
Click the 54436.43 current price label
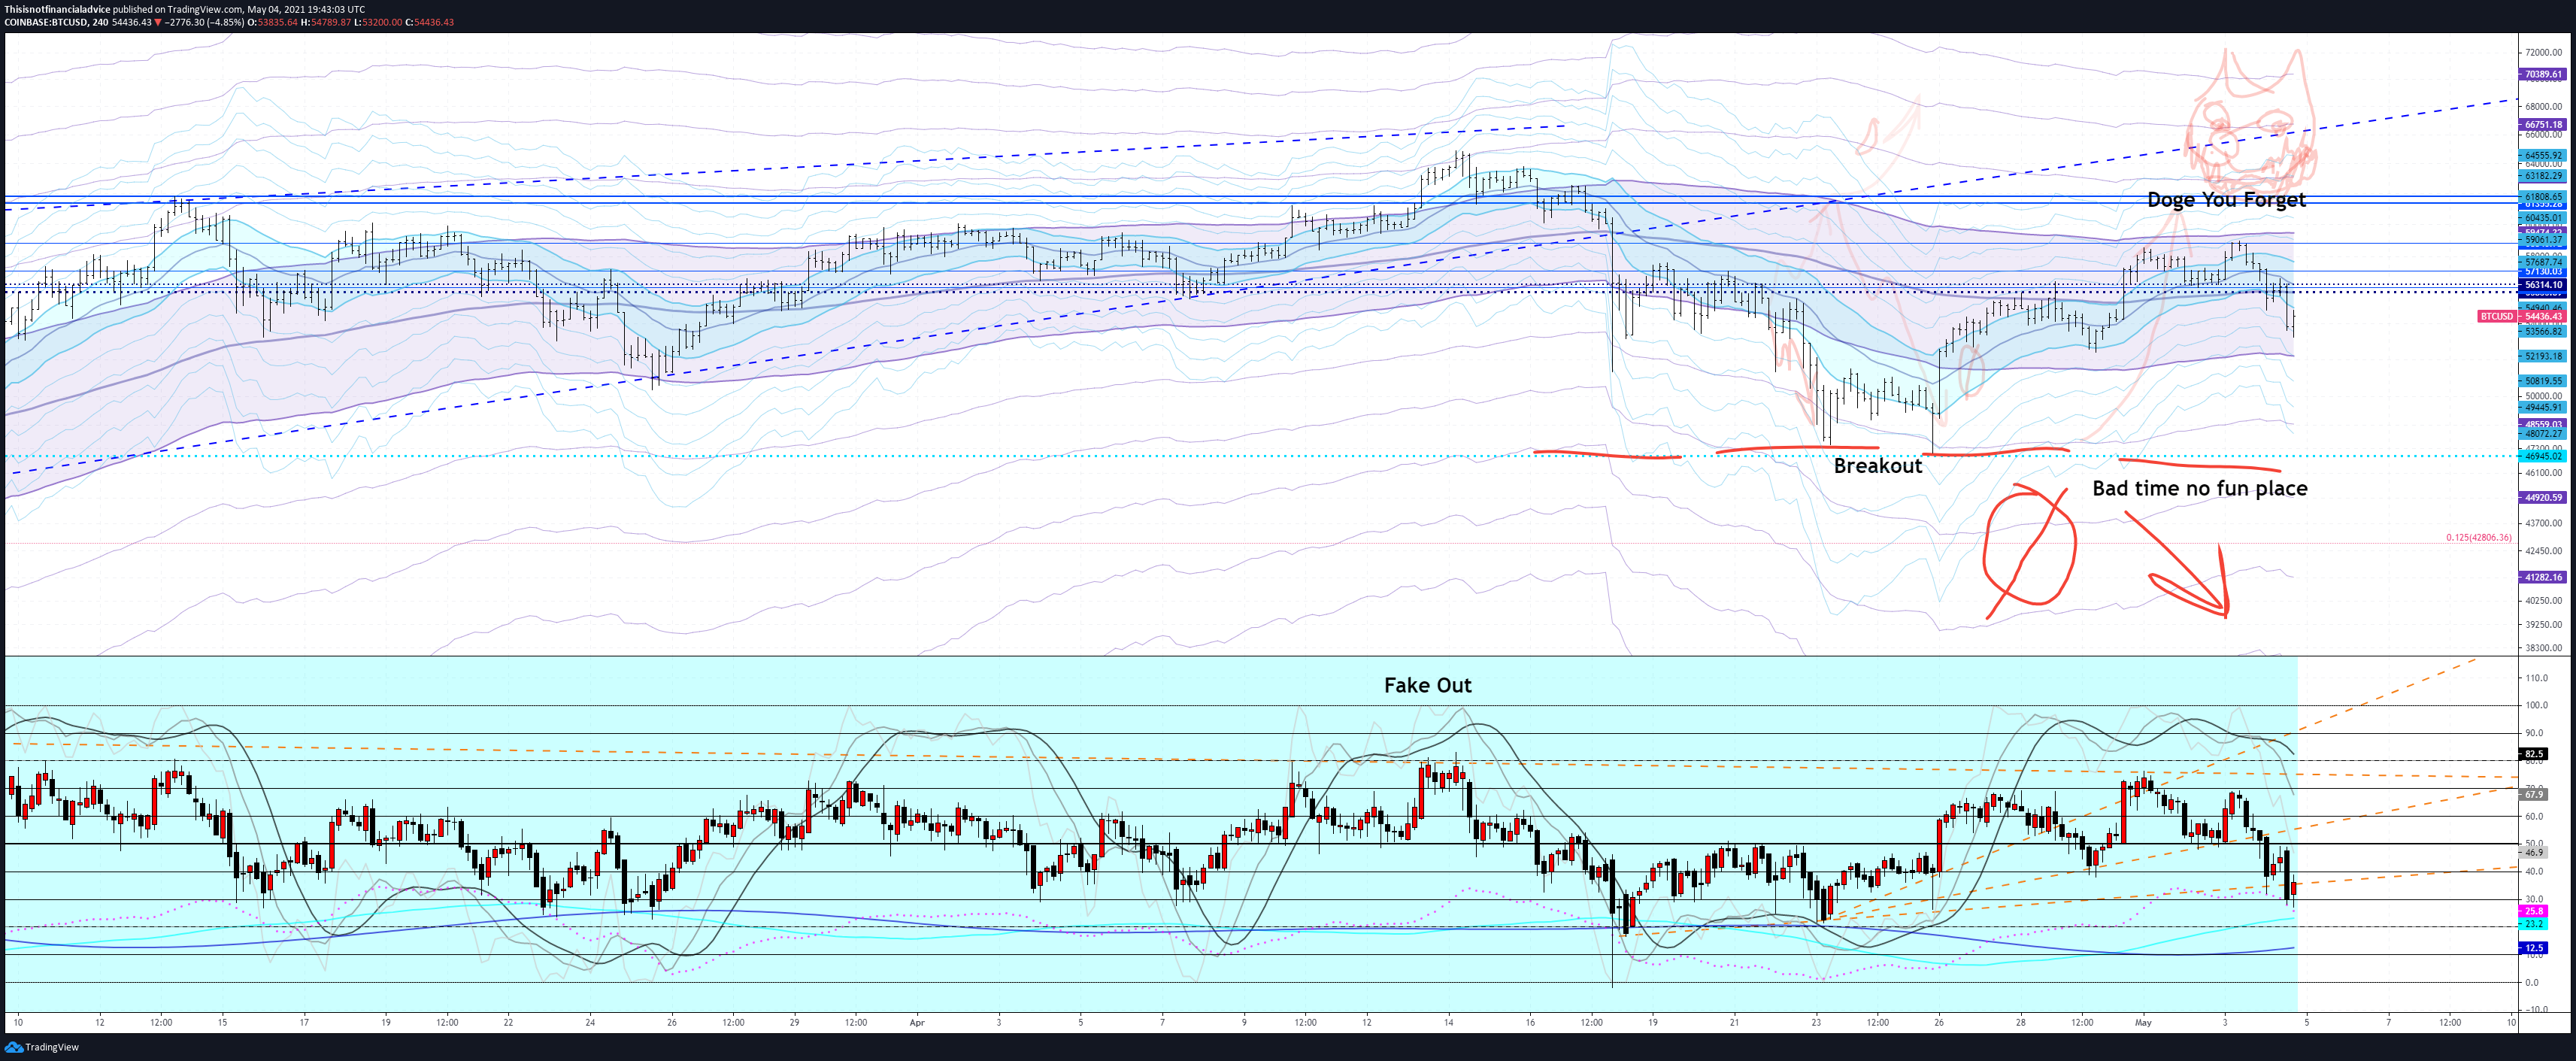click(x=2543, y=316)
